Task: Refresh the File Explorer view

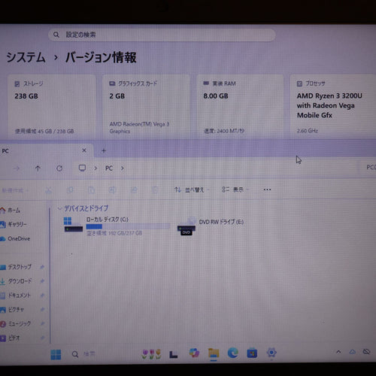Action: (x=59, y=168)
